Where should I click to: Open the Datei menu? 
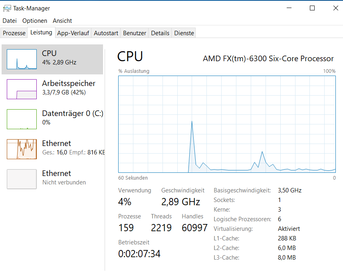[10, 21]
